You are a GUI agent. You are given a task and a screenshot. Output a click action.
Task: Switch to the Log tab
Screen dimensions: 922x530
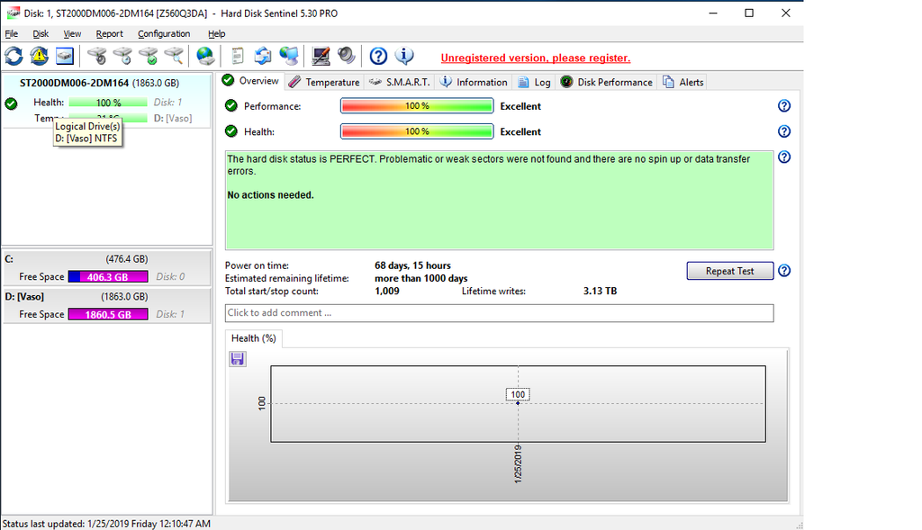(535, 82)
